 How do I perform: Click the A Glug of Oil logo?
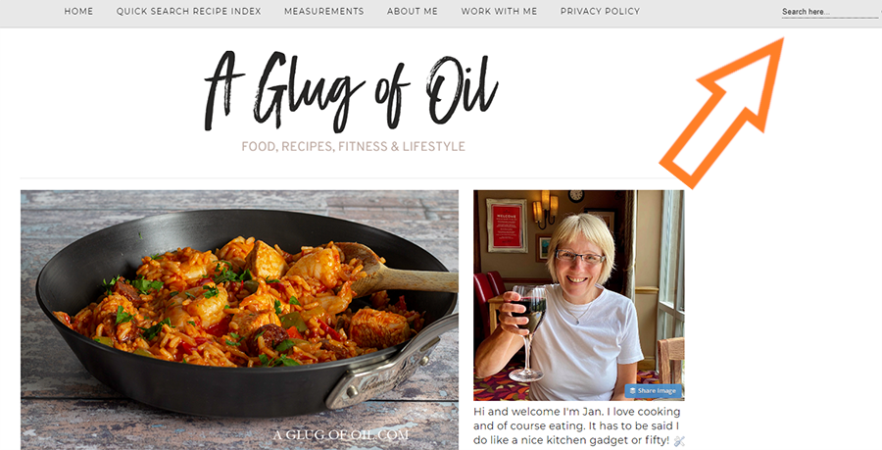(x=352, y=91)
